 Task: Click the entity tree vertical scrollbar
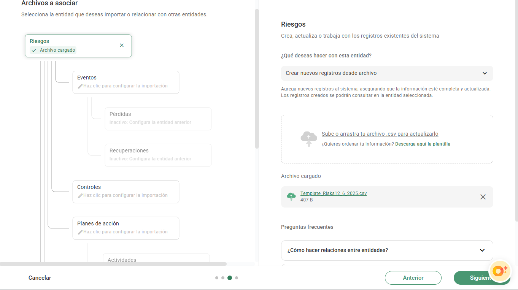[x=257, y=78]
